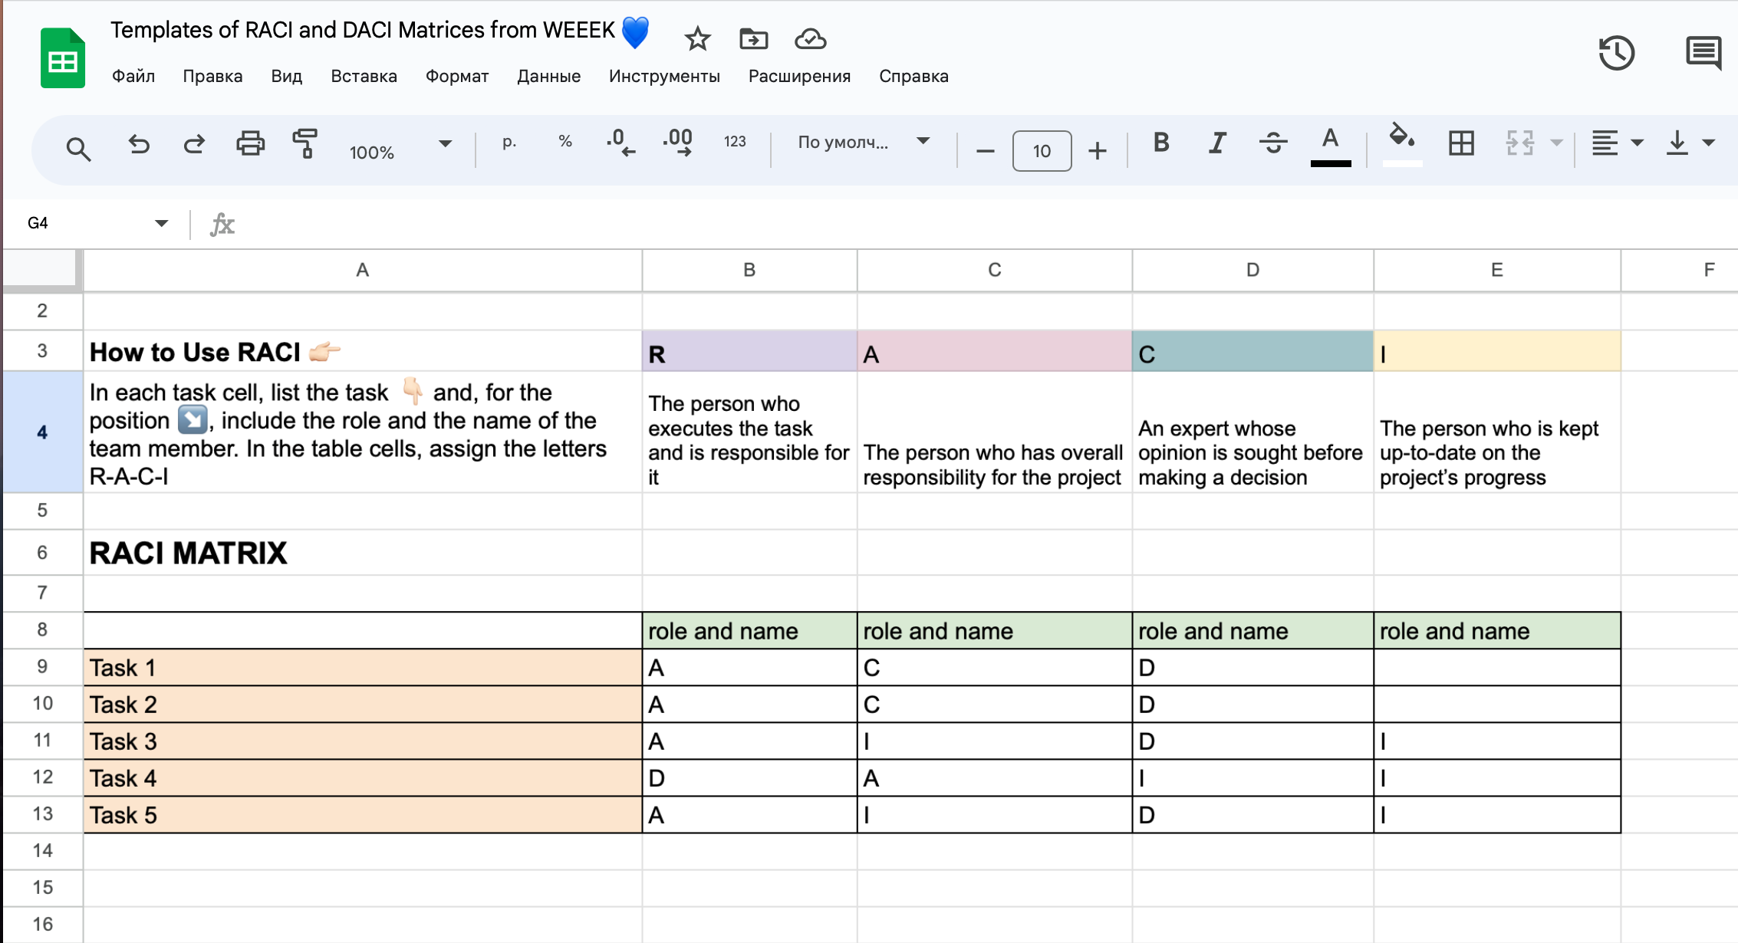
Task: Undo the last action
Action: point(139,144)
